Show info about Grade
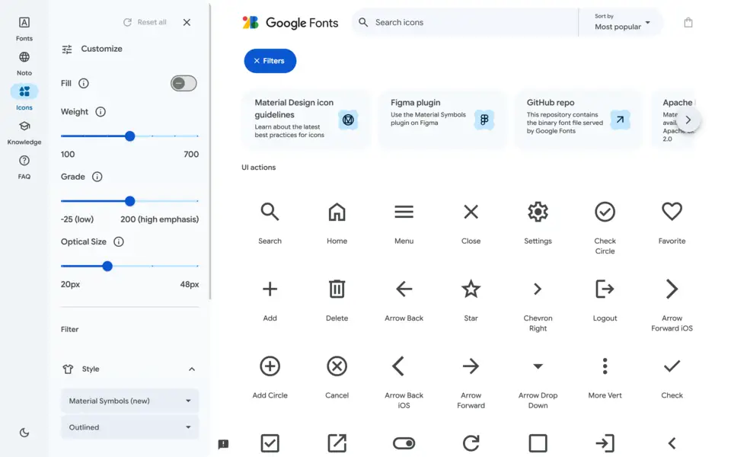 pos(97,176)
